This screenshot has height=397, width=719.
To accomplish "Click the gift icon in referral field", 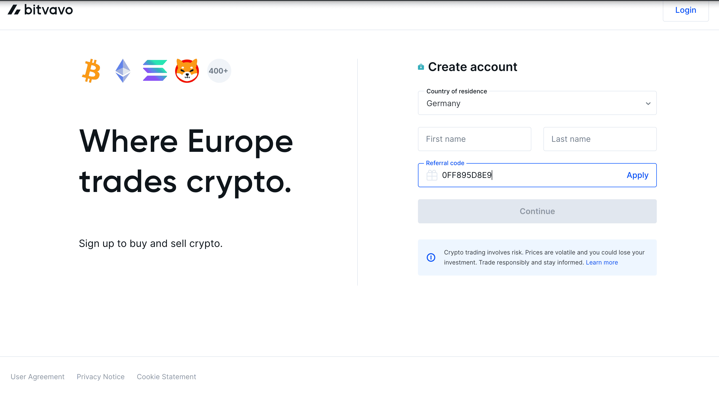I will click(432, 175).
